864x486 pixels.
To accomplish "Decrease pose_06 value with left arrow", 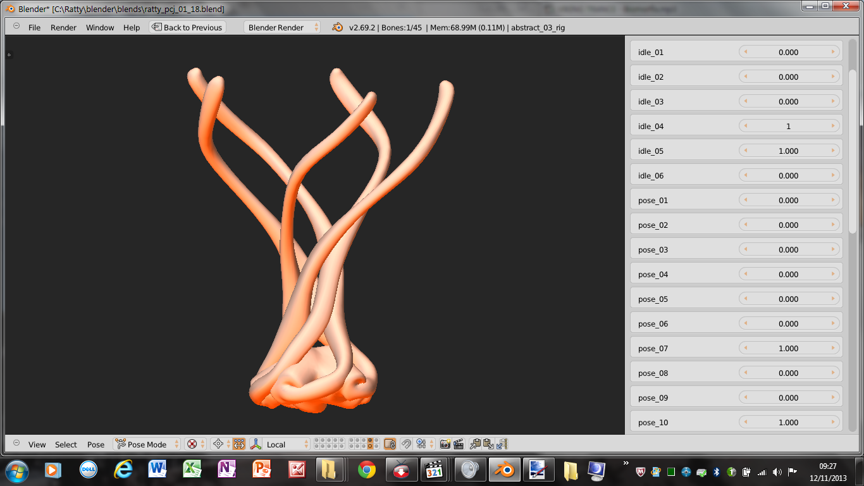I will (746, 323).
